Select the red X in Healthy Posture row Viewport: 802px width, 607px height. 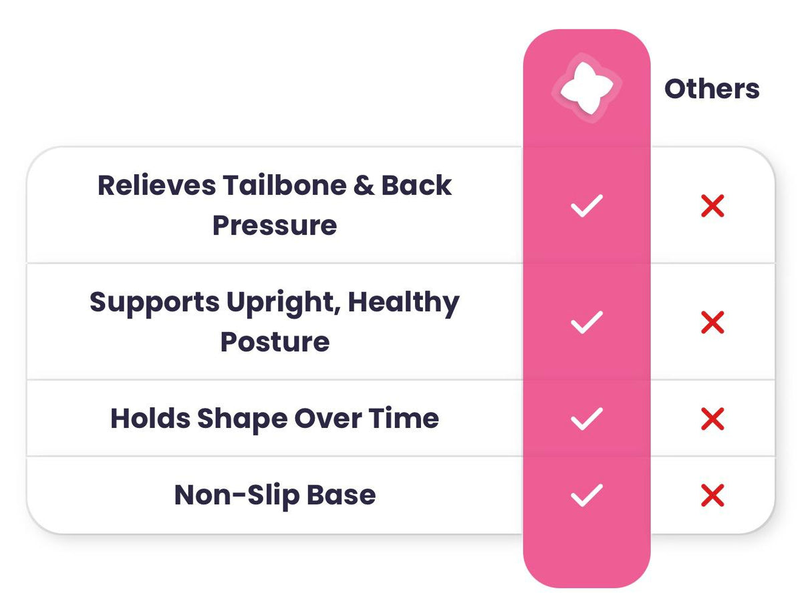tap(712, 323)
